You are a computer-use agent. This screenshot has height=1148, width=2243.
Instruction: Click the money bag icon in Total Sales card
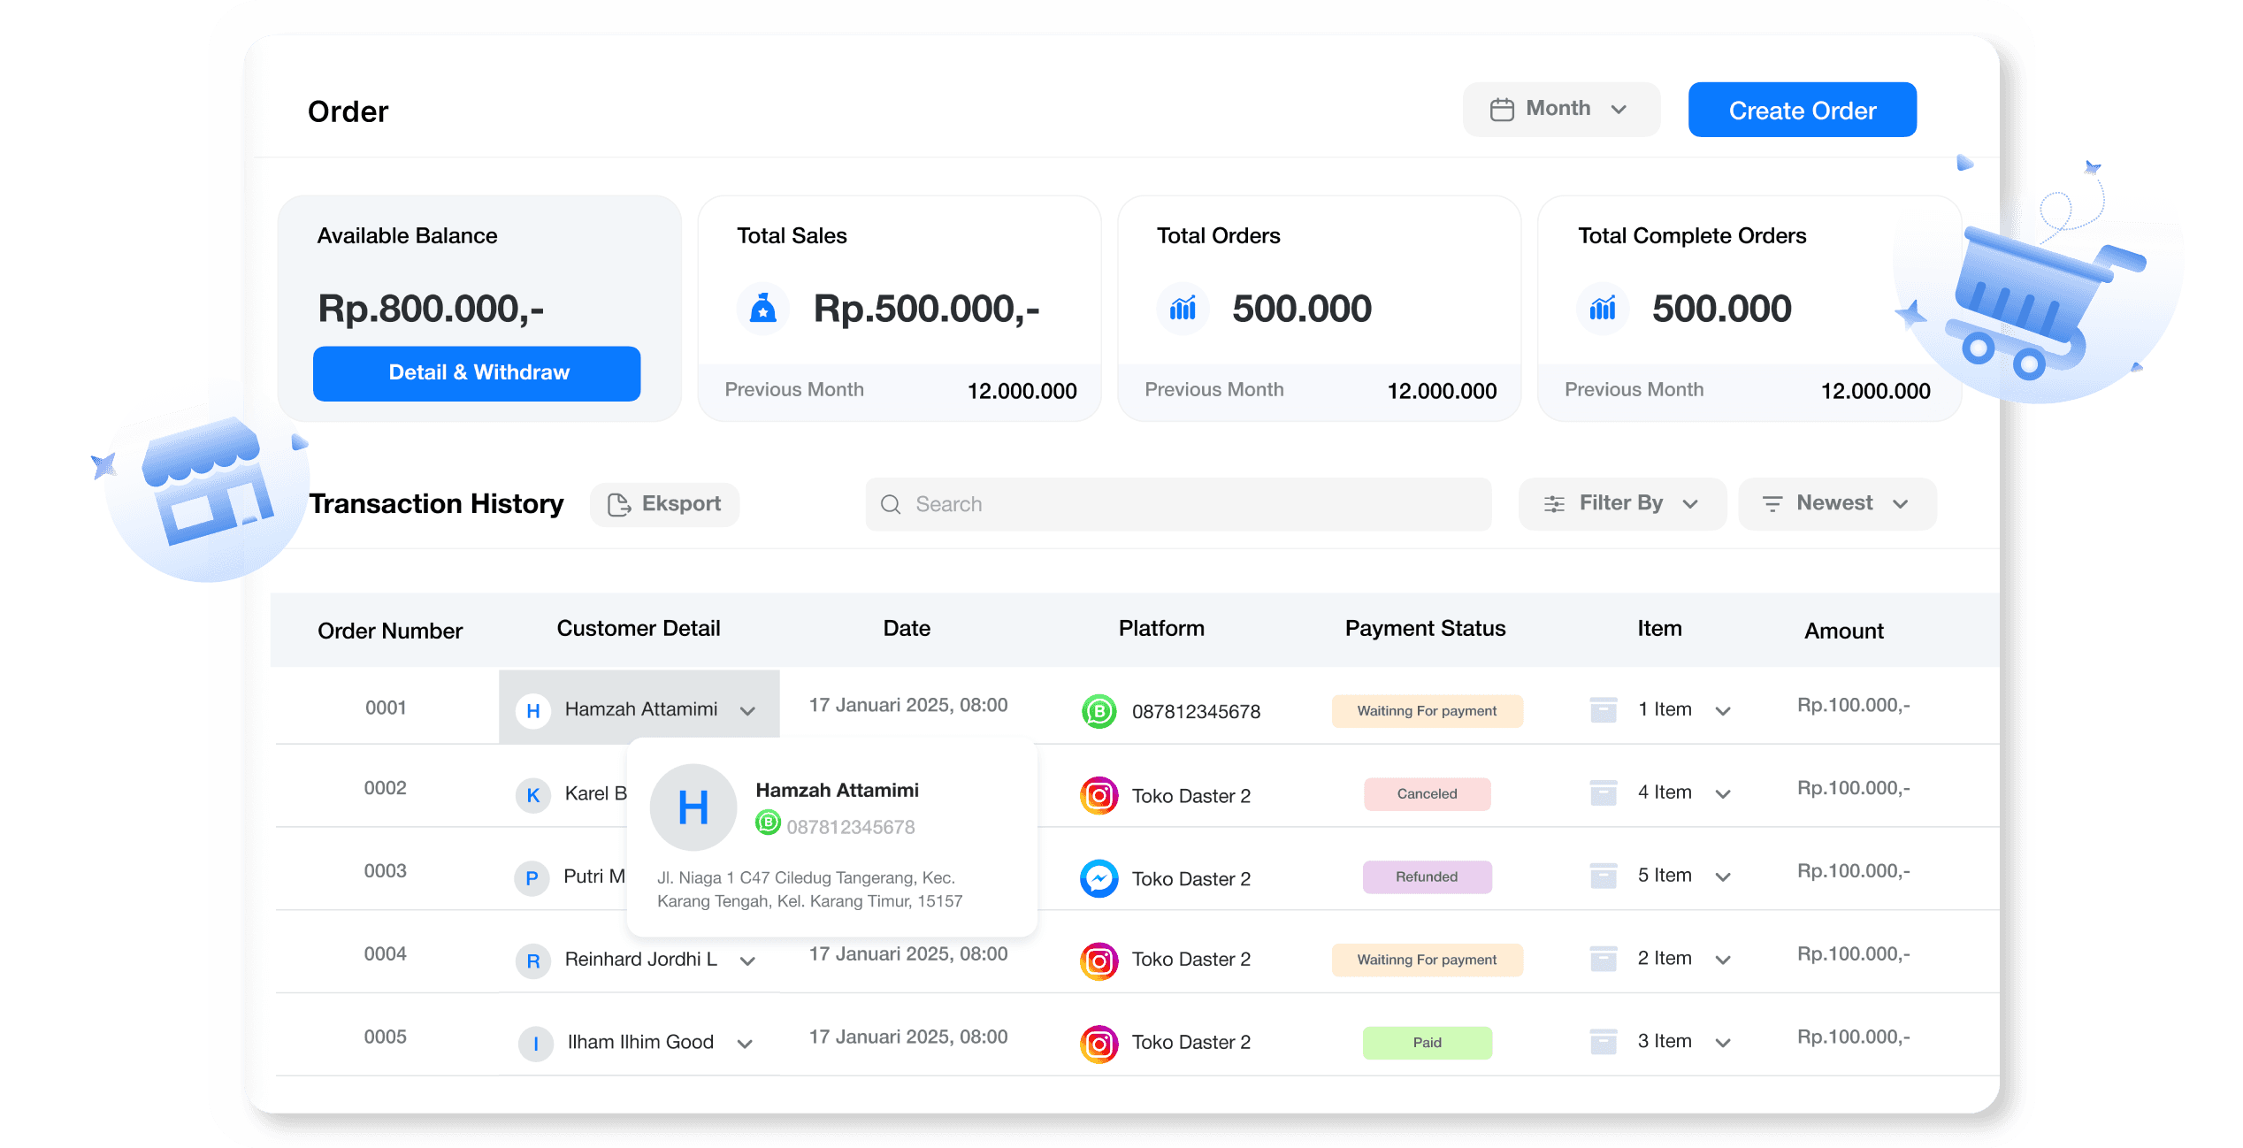[x=763, y=309]
